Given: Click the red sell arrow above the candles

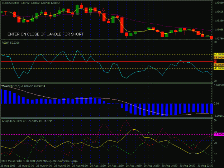Looking at the screenshot, I should (104, 10).
